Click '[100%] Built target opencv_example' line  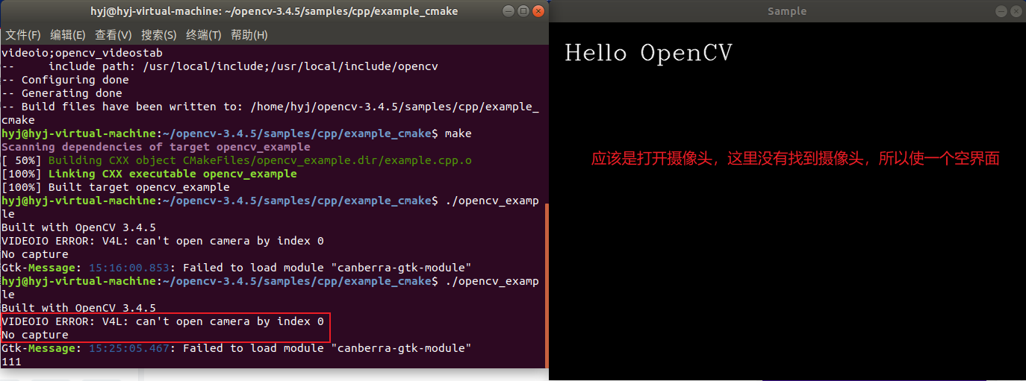click(x=116, y=187)
